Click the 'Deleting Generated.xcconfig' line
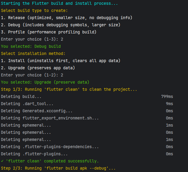This screenshot has height=172, width=188. point(87,111)
